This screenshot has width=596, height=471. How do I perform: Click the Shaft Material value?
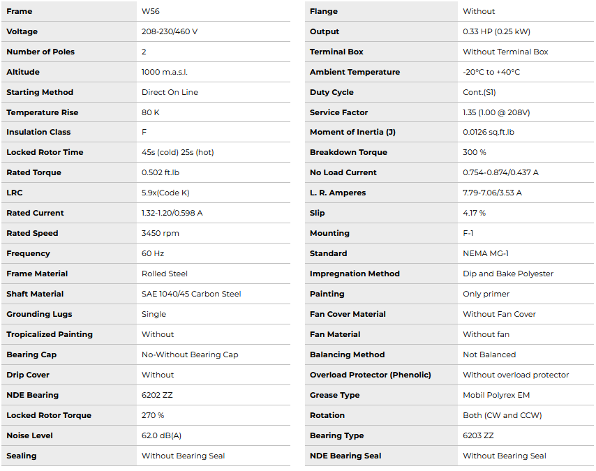[191, 294]
